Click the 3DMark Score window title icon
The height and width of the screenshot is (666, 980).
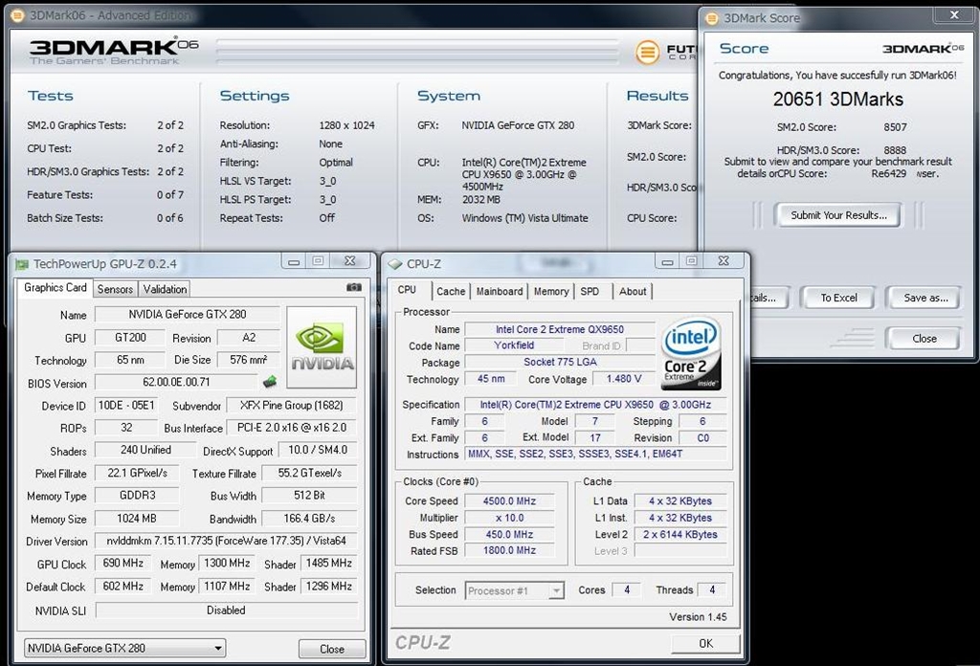pos(713,17)
